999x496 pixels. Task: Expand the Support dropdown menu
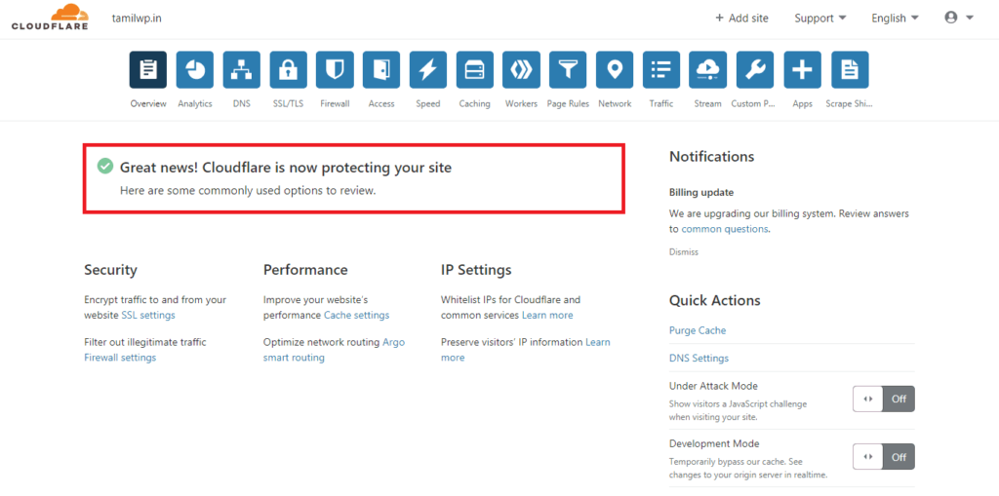pos(819,19)
